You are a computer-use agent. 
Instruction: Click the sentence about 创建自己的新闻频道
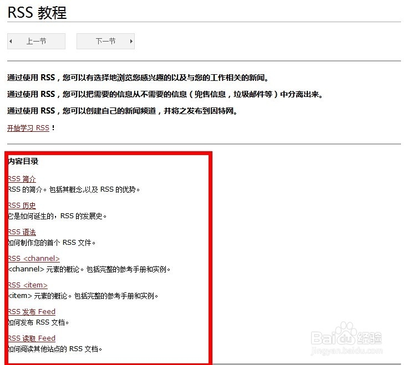click(x=122, y=111)
